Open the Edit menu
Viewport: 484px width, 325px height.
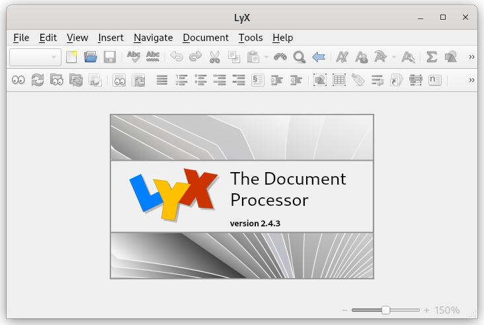point(48,38)
